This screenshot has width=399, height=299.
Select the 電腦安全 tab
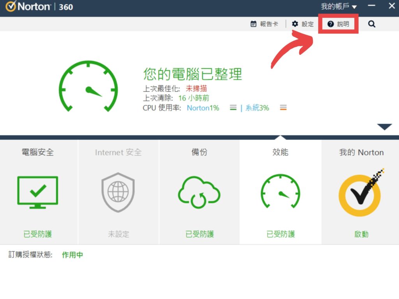pyautogui.click(x=39, y=192)
